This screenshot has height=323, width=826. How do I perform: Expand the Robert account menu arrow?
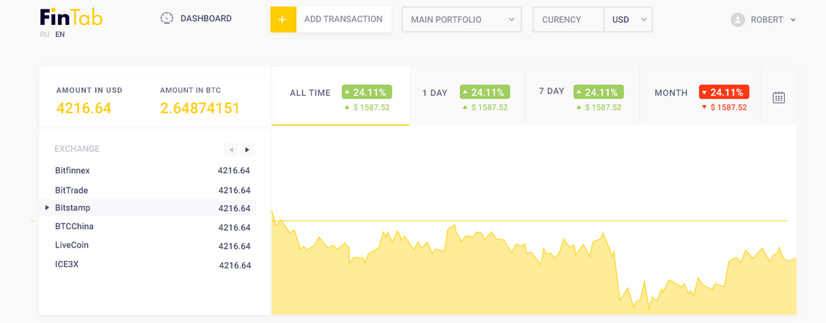click(x=793, y=20)
